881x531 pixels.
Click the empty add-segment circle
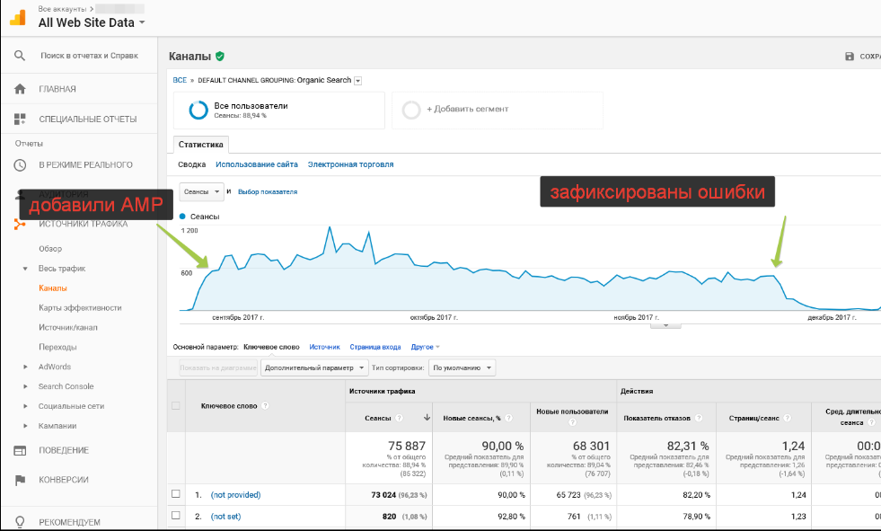pyautogui.click(x=411, y=111)
